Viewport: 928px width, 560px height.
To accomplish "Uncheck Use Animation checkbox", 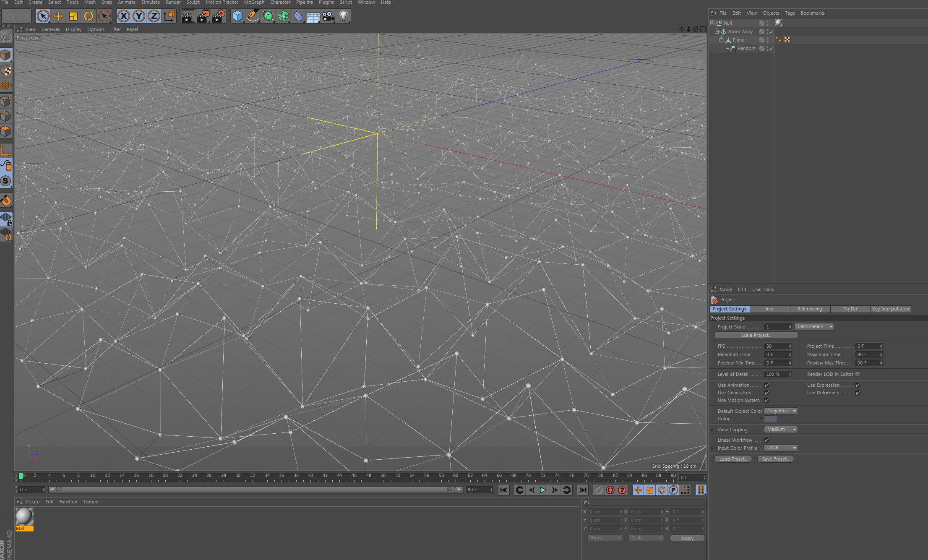I will [766, 385].
